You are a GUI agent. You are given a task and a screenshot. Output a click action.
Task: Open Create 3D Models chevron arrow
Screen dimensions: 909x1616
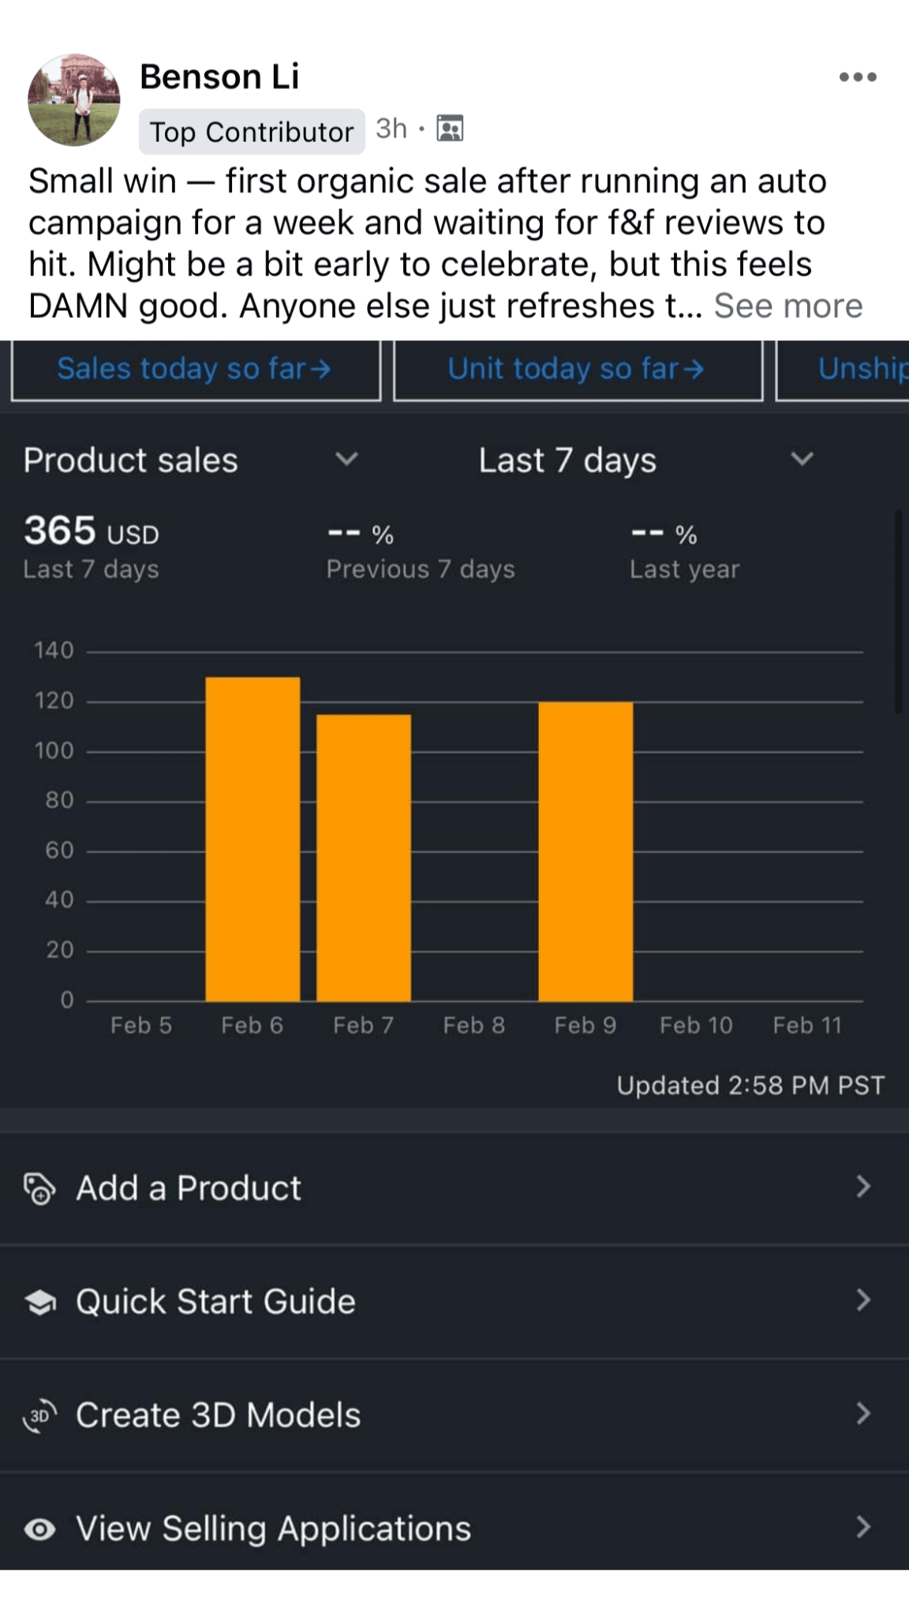click(863, 1414)
